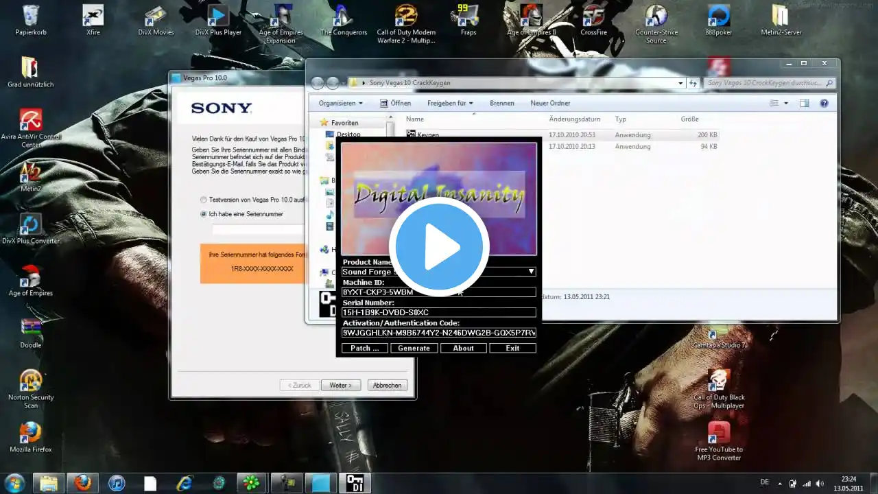Click the Firefox icon in the taskbar
Viewport: 878px width, 494px height.
(83, 483)
